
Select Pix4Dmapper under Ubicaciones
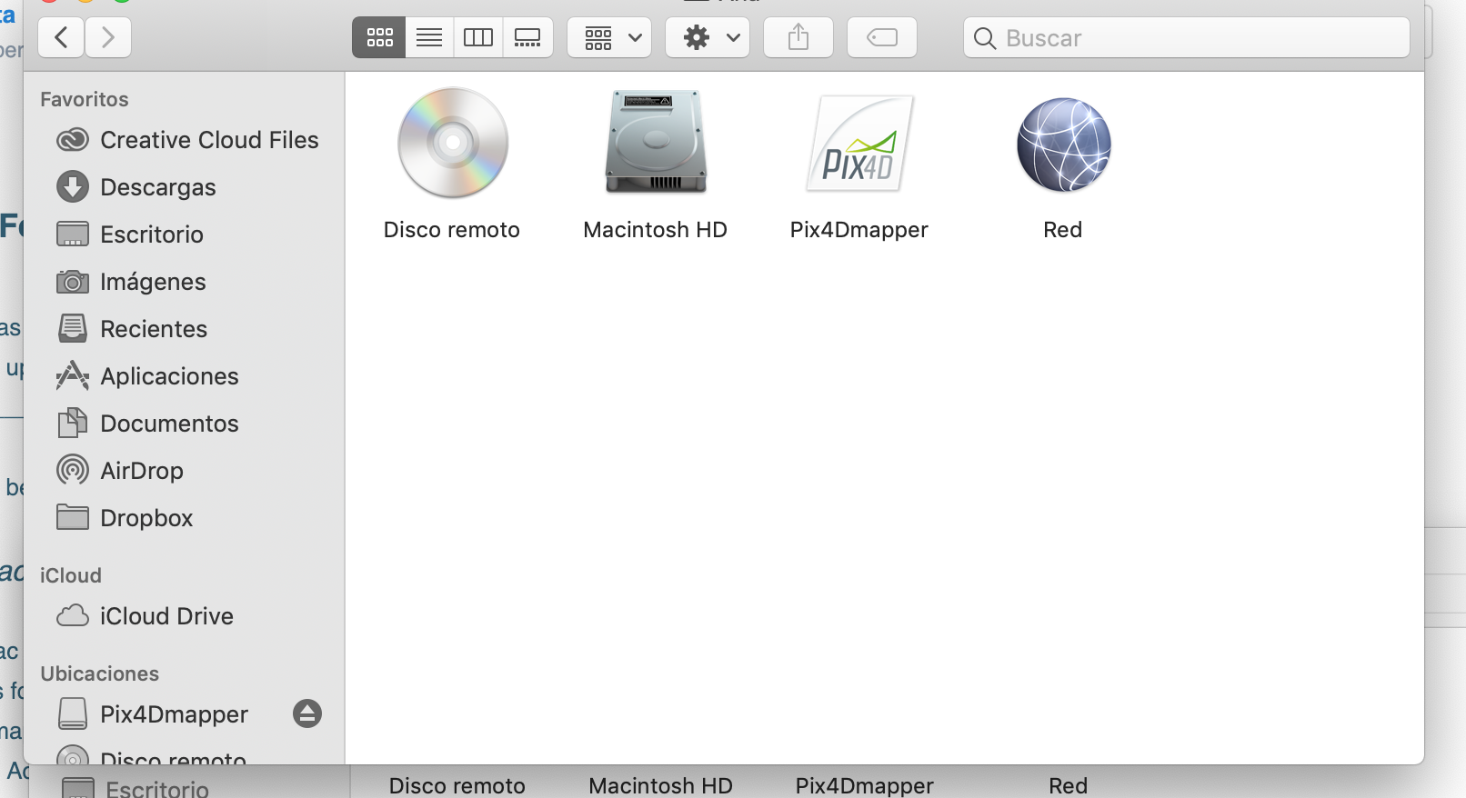coord(174,714)
